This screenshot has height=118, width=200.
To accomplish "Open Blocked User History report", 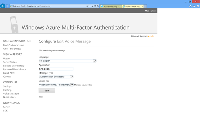I will pos(14,66).
